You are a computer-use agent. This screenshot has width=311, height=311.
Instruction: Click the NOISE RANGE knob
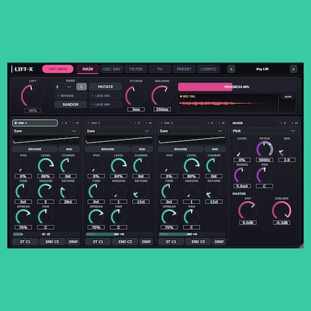coord(242,175)
